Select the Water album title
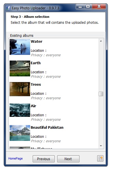 click(x=37, y=42)
